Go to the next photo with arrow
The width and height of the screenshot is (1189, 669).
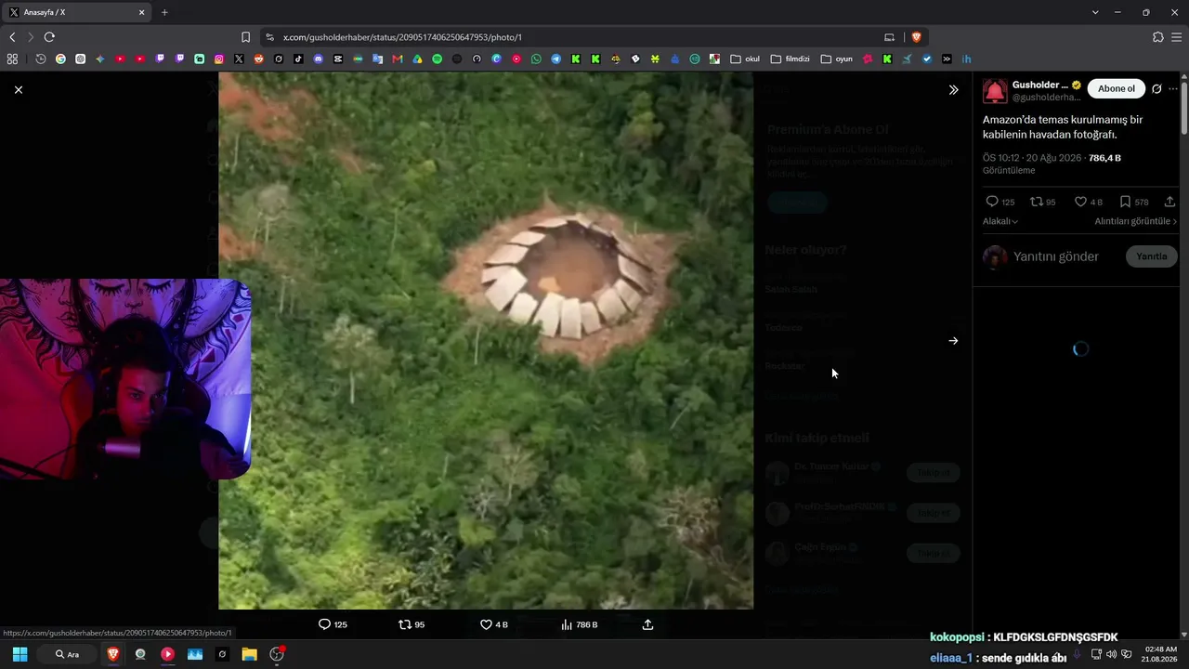(x=953, y=341)
